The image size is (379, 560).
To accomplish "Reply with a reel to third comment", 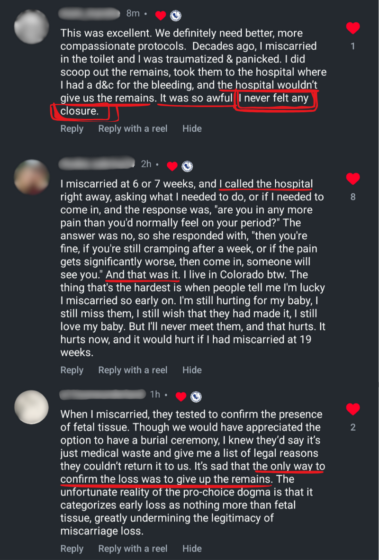I will [x=133, y=548].
